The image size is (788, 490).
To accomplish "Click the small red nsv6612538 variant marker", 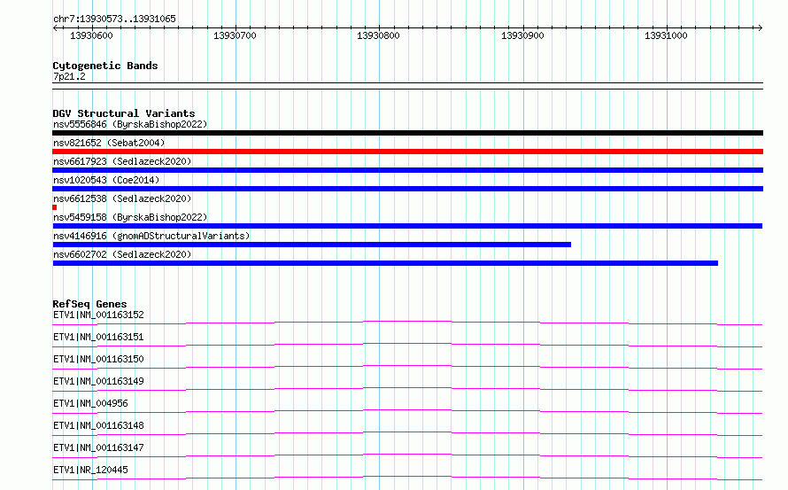I will [x=54, y=207].
